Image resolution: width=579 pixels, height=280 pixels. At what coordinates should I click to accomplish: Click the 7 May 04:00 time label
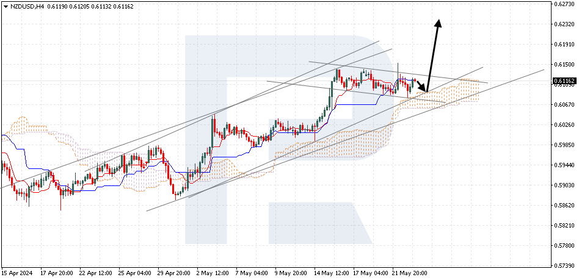pos(251,273)
